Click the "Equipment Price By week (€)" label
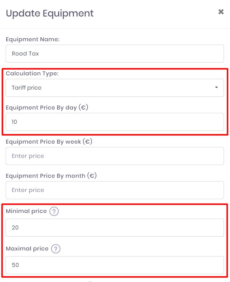 pyautogui.click(x=49, y=142)
